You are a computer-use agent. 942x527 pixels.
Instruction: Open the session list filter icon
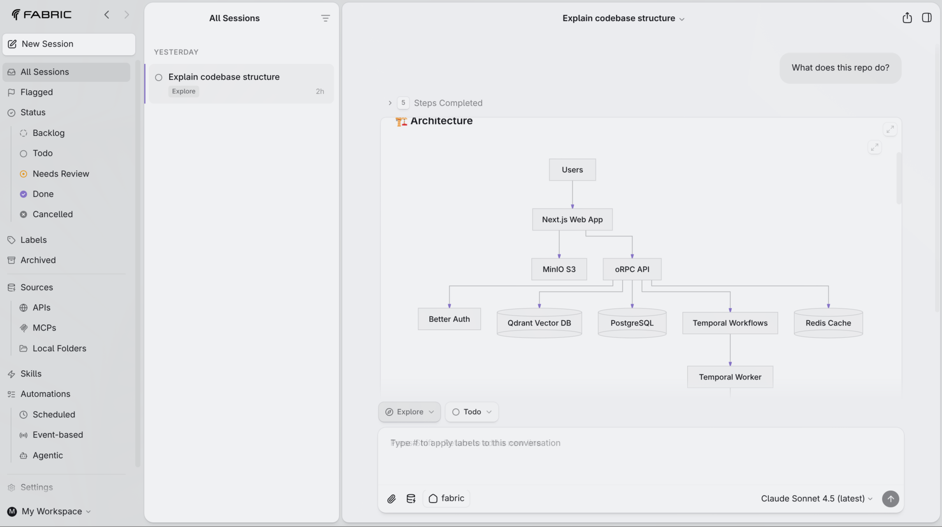(325, 18)
